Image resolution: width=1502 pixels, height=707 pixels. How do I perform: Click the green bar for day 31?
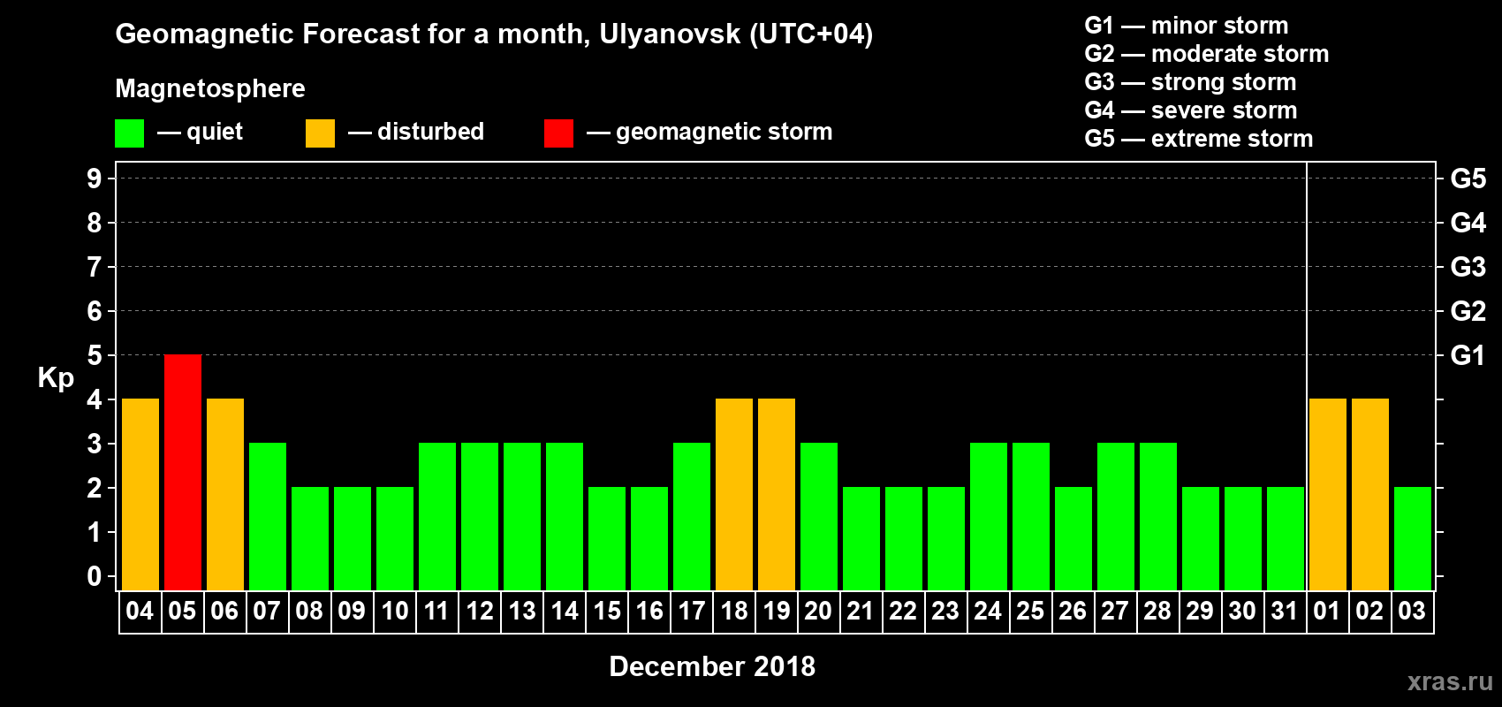(1286, 539)
